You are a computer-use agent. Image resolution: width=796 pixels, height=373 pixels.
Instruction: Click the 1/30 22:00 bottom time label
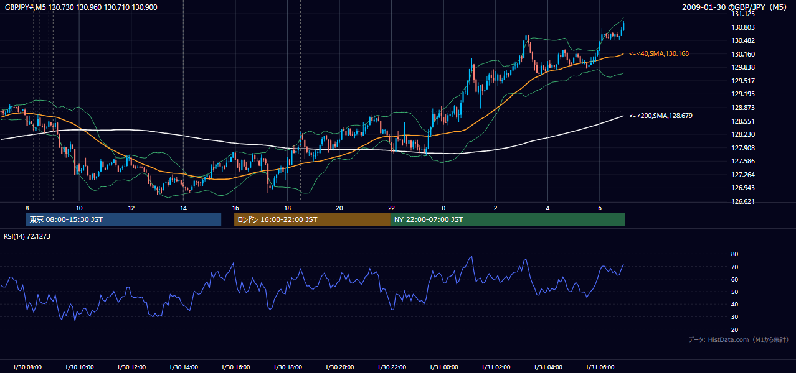(x=392, y=367)
